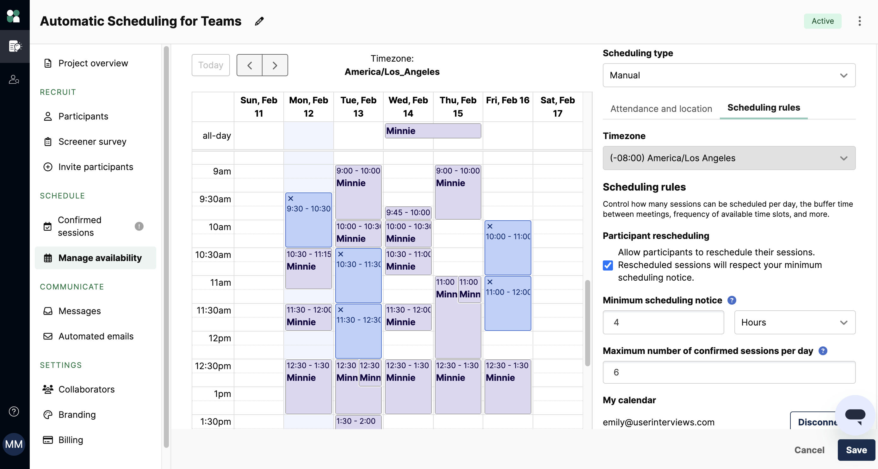Click the Cancel button

point(809,450)
